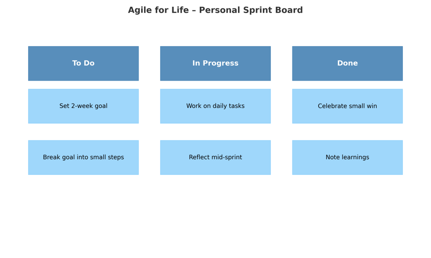Click the 'Reflect mid-sprint' card
This screenshot has height=258, width=431.
point(215,158)
